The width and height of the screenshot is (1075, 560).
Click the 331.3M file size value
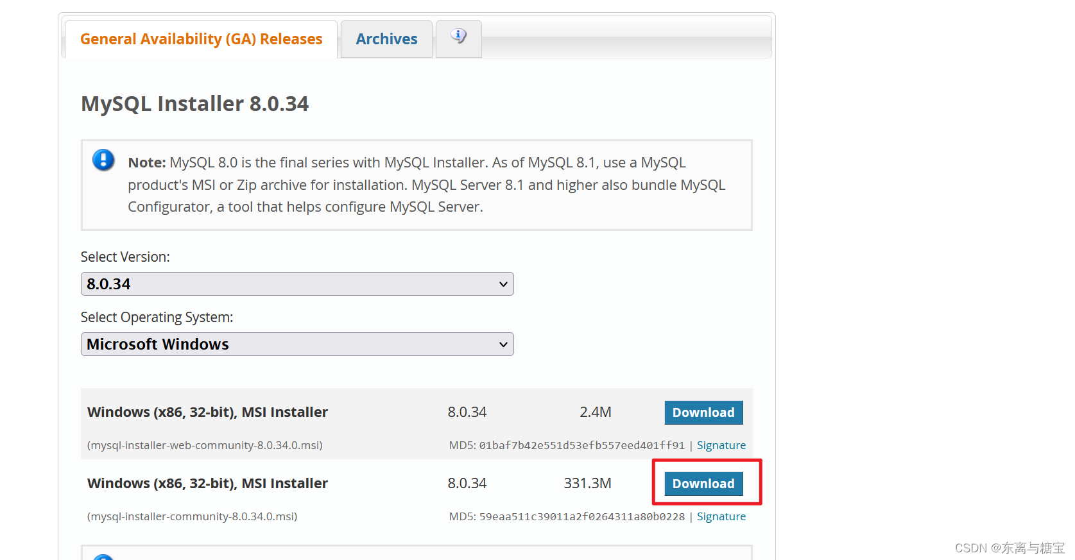coord(587,484)
